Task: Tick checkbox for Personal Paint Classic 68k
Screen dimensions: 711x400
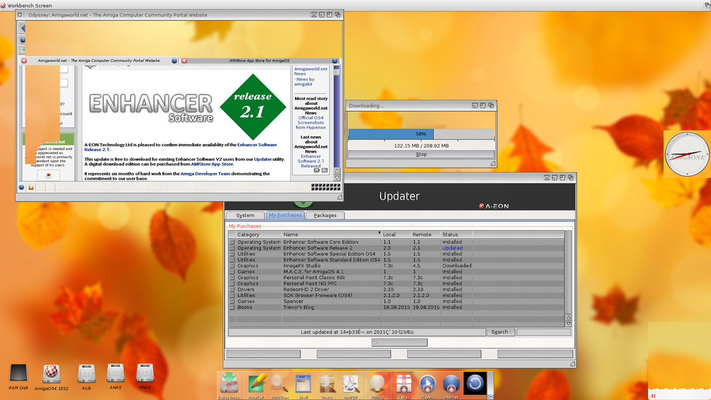Action: 232,277
